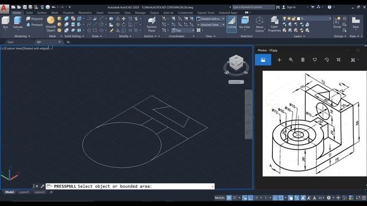The image size is (367, 206).
Task: Select the Box solid tool
Action: coord(5,23)
